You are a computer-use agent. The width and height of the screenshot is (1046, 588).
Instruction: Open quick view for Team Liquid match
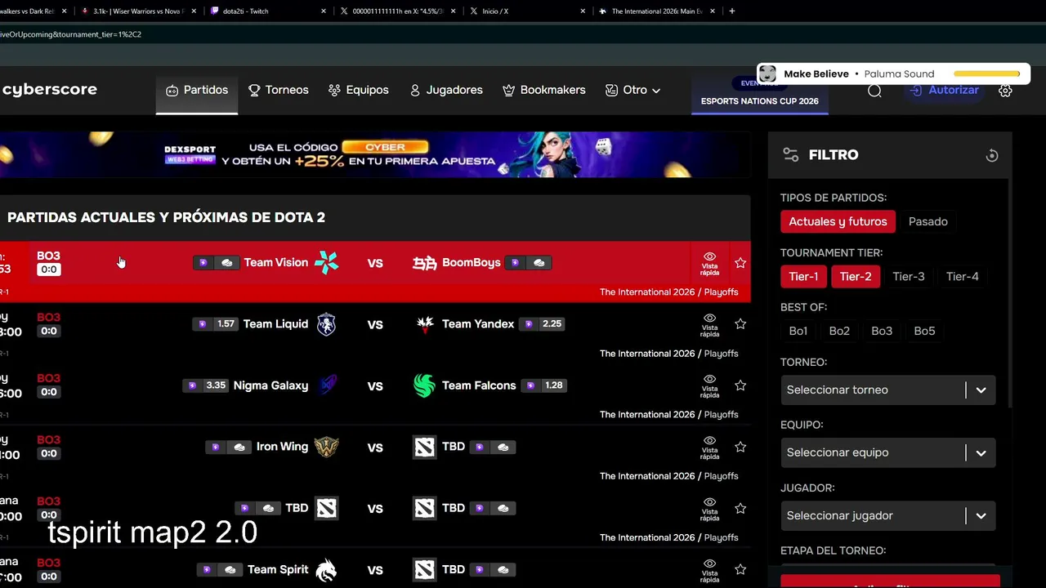point(709,324)
